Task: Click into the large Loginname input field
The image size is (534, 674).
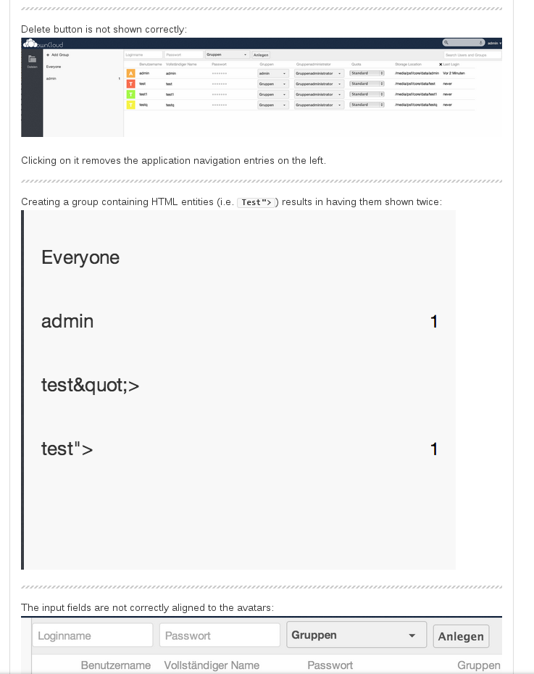Action: 93,636
